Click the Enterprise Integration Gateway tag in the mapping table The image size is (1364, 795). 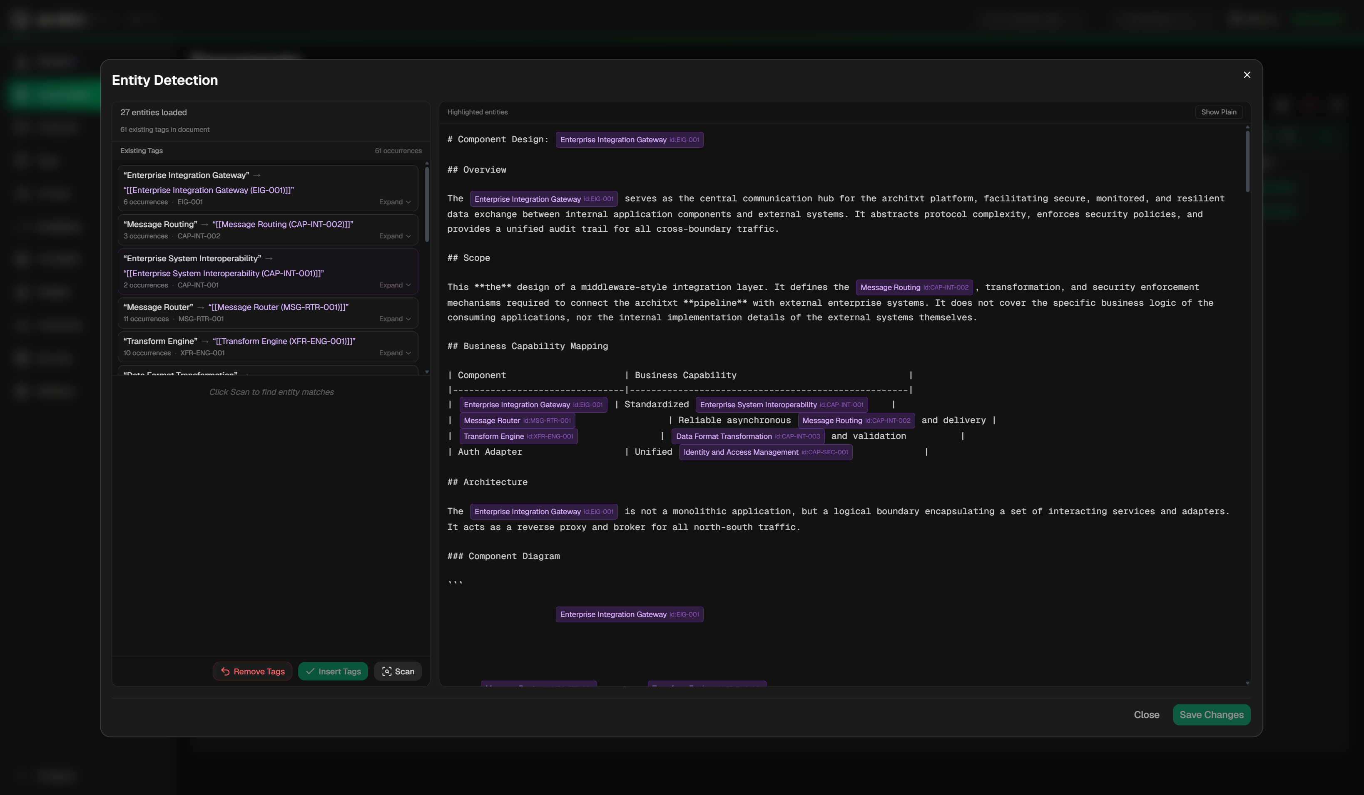click(533, 404)
